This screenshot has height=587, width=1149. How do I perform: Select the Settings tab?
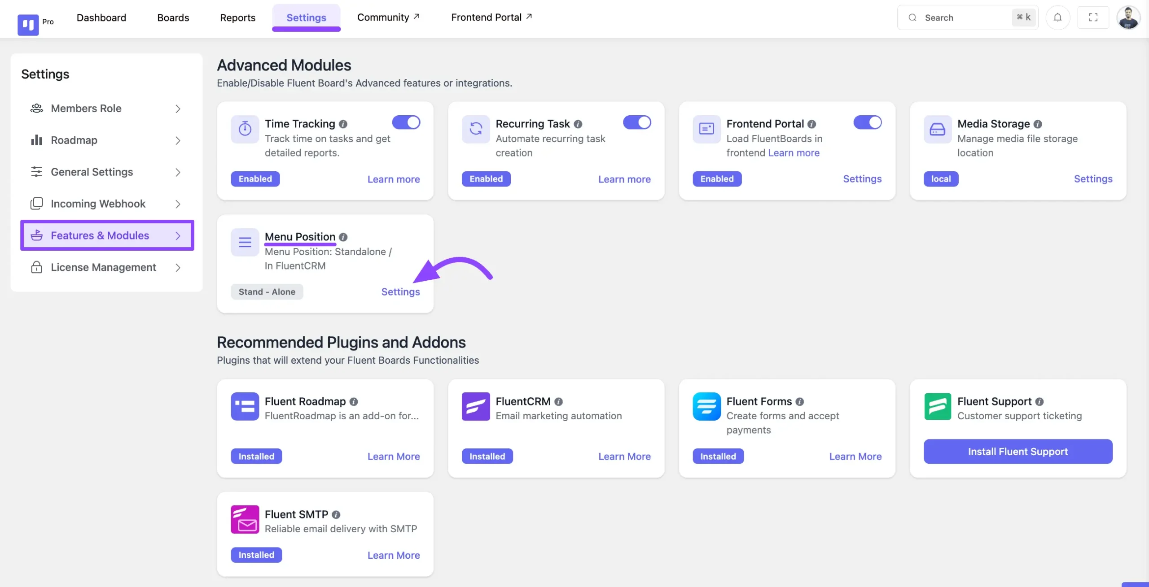(x=307, y=17)
